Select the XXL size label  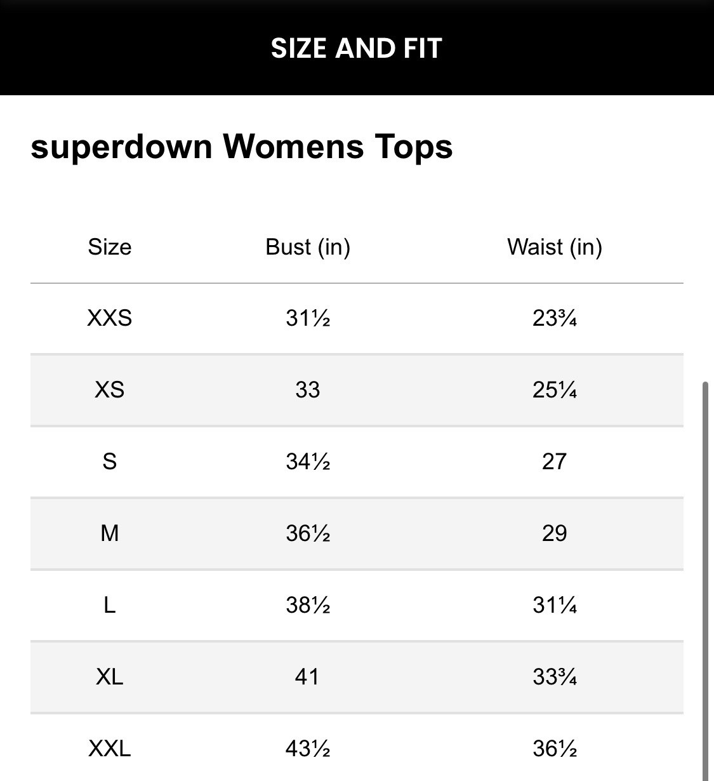pyautogui.click(x=110, y=749)
